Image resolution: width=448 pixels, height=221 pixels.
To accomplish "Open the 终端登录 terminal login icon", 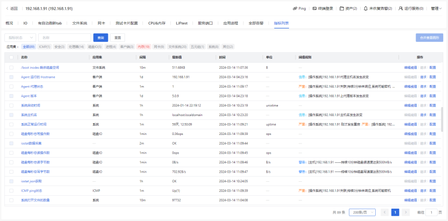I will [x=315, y=9].
